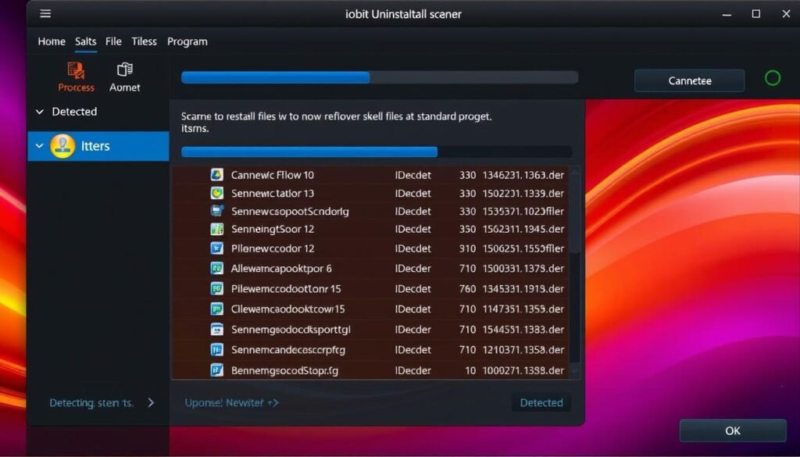The width and height of the screenshot is (800, 457).
Task: Click the OK button
Action: pyautogui.click(x=733, y=431)
